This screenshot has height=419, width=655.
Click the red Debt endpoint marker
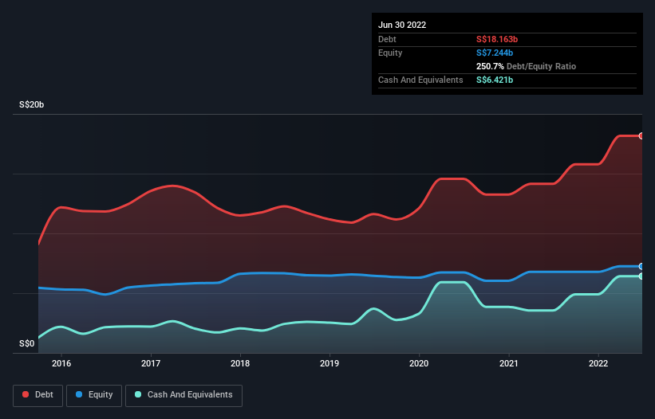tap(641, 136)
